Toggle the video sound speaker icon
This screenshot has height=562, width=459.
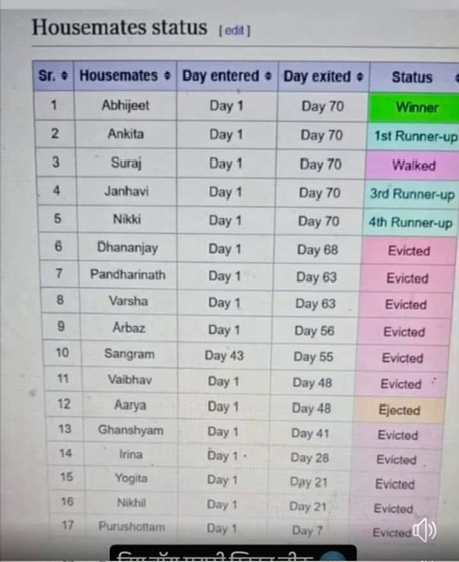[425, 530]
